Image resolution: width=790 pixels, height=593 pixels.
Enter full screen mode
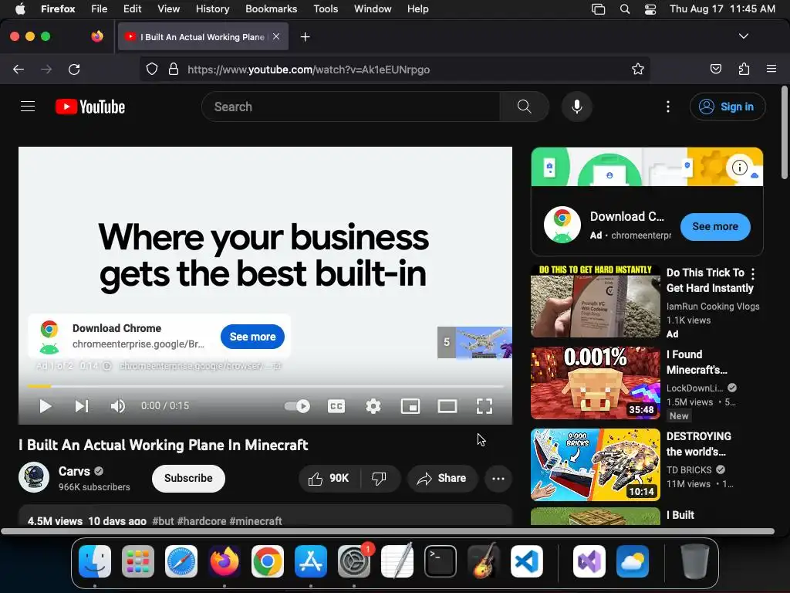tap(484, 406)
